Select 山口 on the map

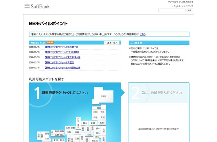tap(52, 133)
